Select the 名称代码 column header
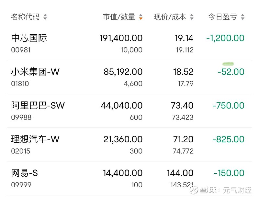 pyautogui.click(x=26, y=17)
